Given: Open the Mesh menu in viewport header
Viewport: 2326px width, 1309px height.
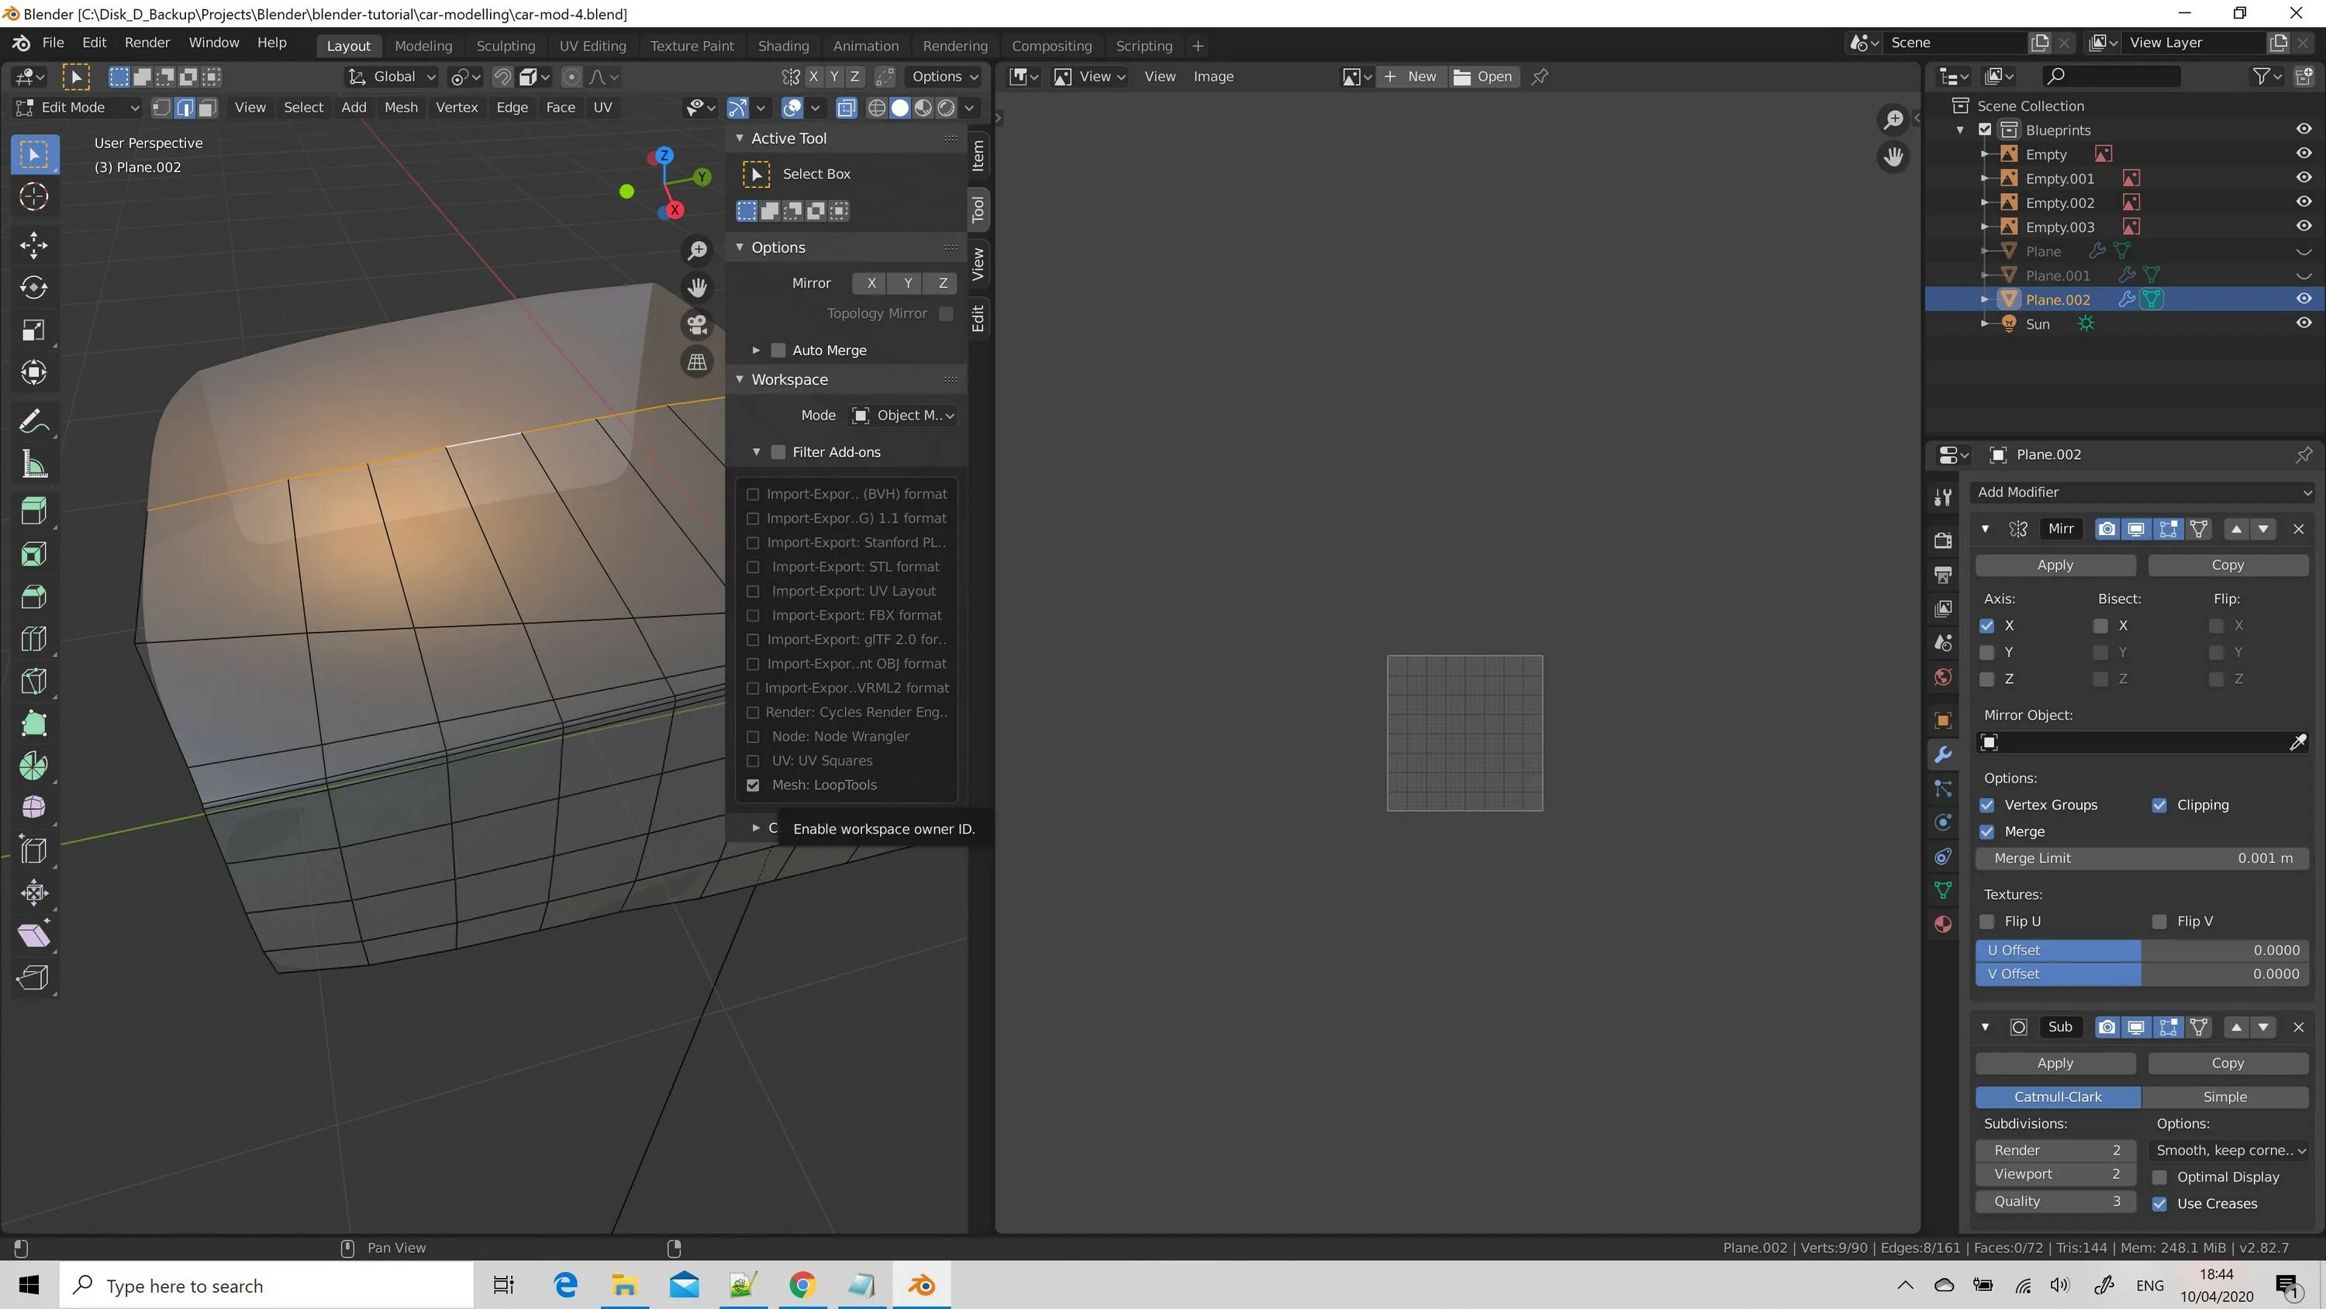Looking at the screenshot, I should coord(401,108).
